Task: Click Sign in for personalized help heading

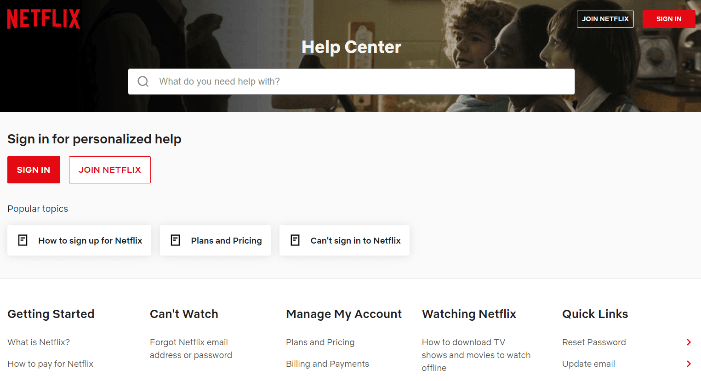Action: (x=94, y=139)
